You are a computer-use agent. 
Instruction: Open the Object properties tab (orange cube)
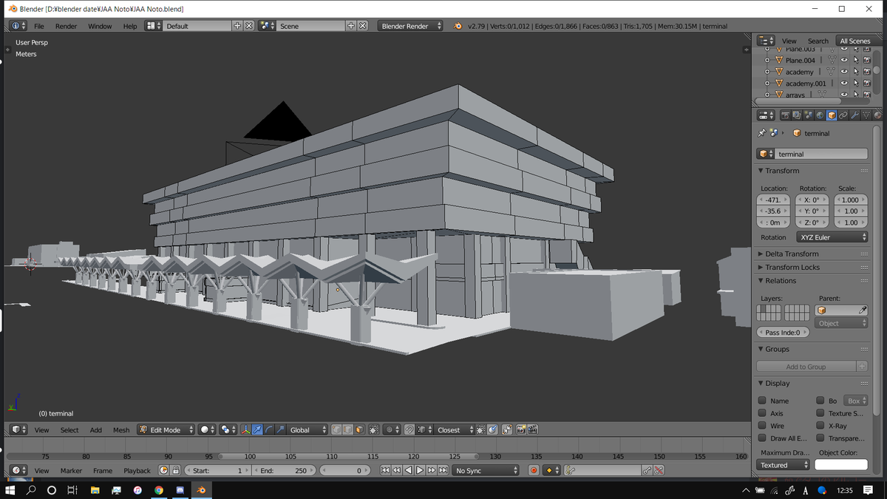[x=832, y=115]
